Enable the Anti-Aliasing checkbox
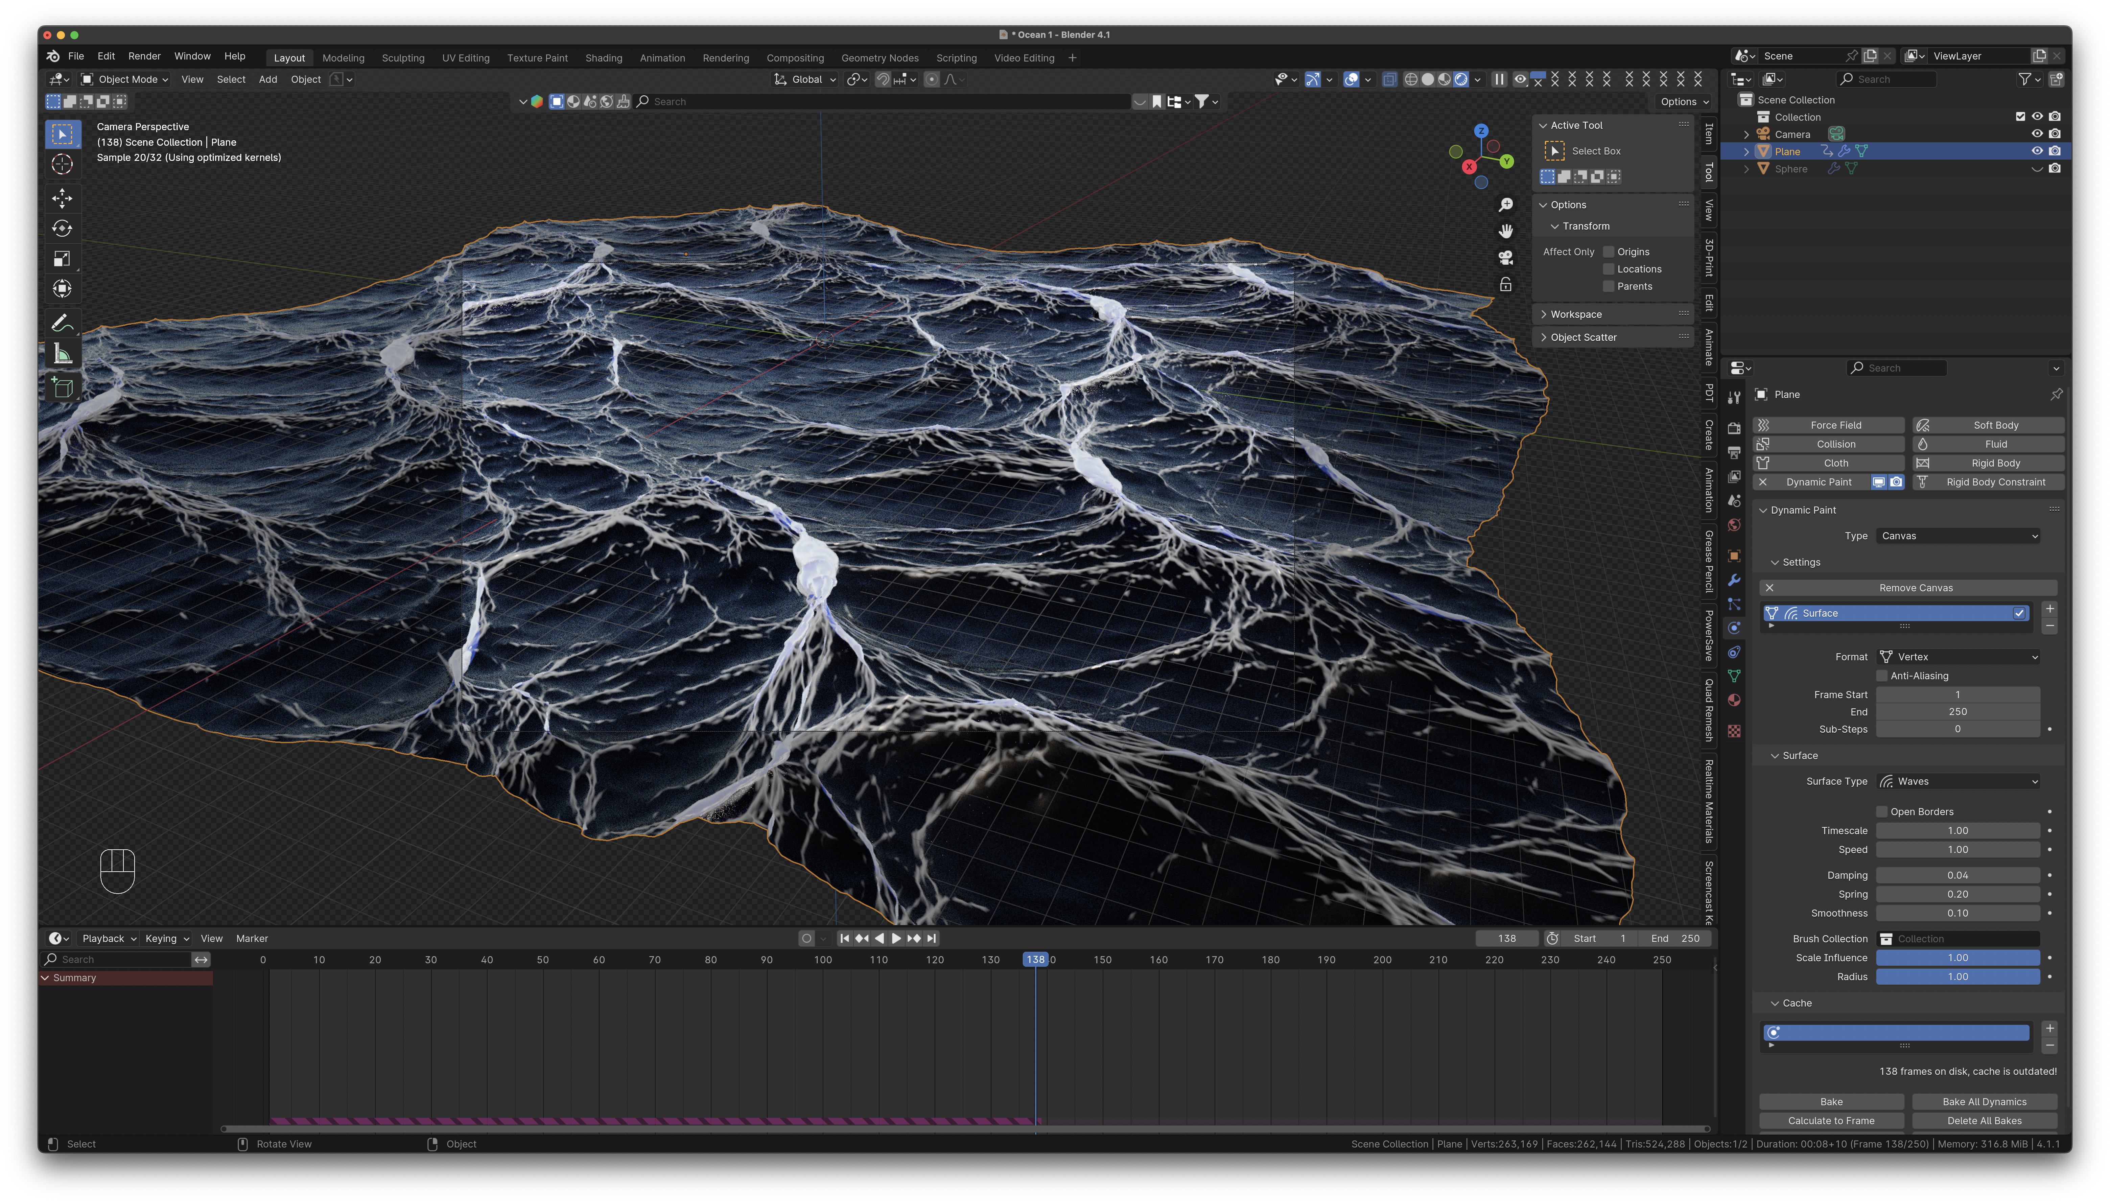The image size is (2110, 1203). tap(1882, 676)
